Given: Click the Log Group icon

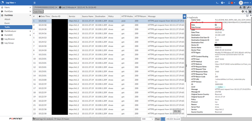Looking at the screenshot, I should pos(2,43).
